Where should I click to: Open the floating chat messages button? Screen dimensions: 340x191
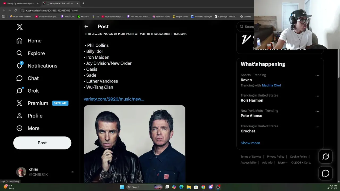(x=326, y=173)
